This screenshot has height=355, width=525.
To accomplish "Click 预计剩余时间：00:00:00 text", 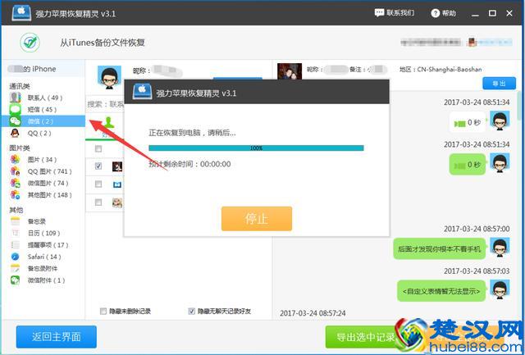I will pyautogui.click(x=189, y=164).
